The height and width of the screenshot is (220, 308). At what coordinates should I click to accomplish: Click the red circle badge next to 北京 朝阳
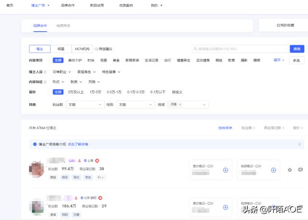pos(100,198)
